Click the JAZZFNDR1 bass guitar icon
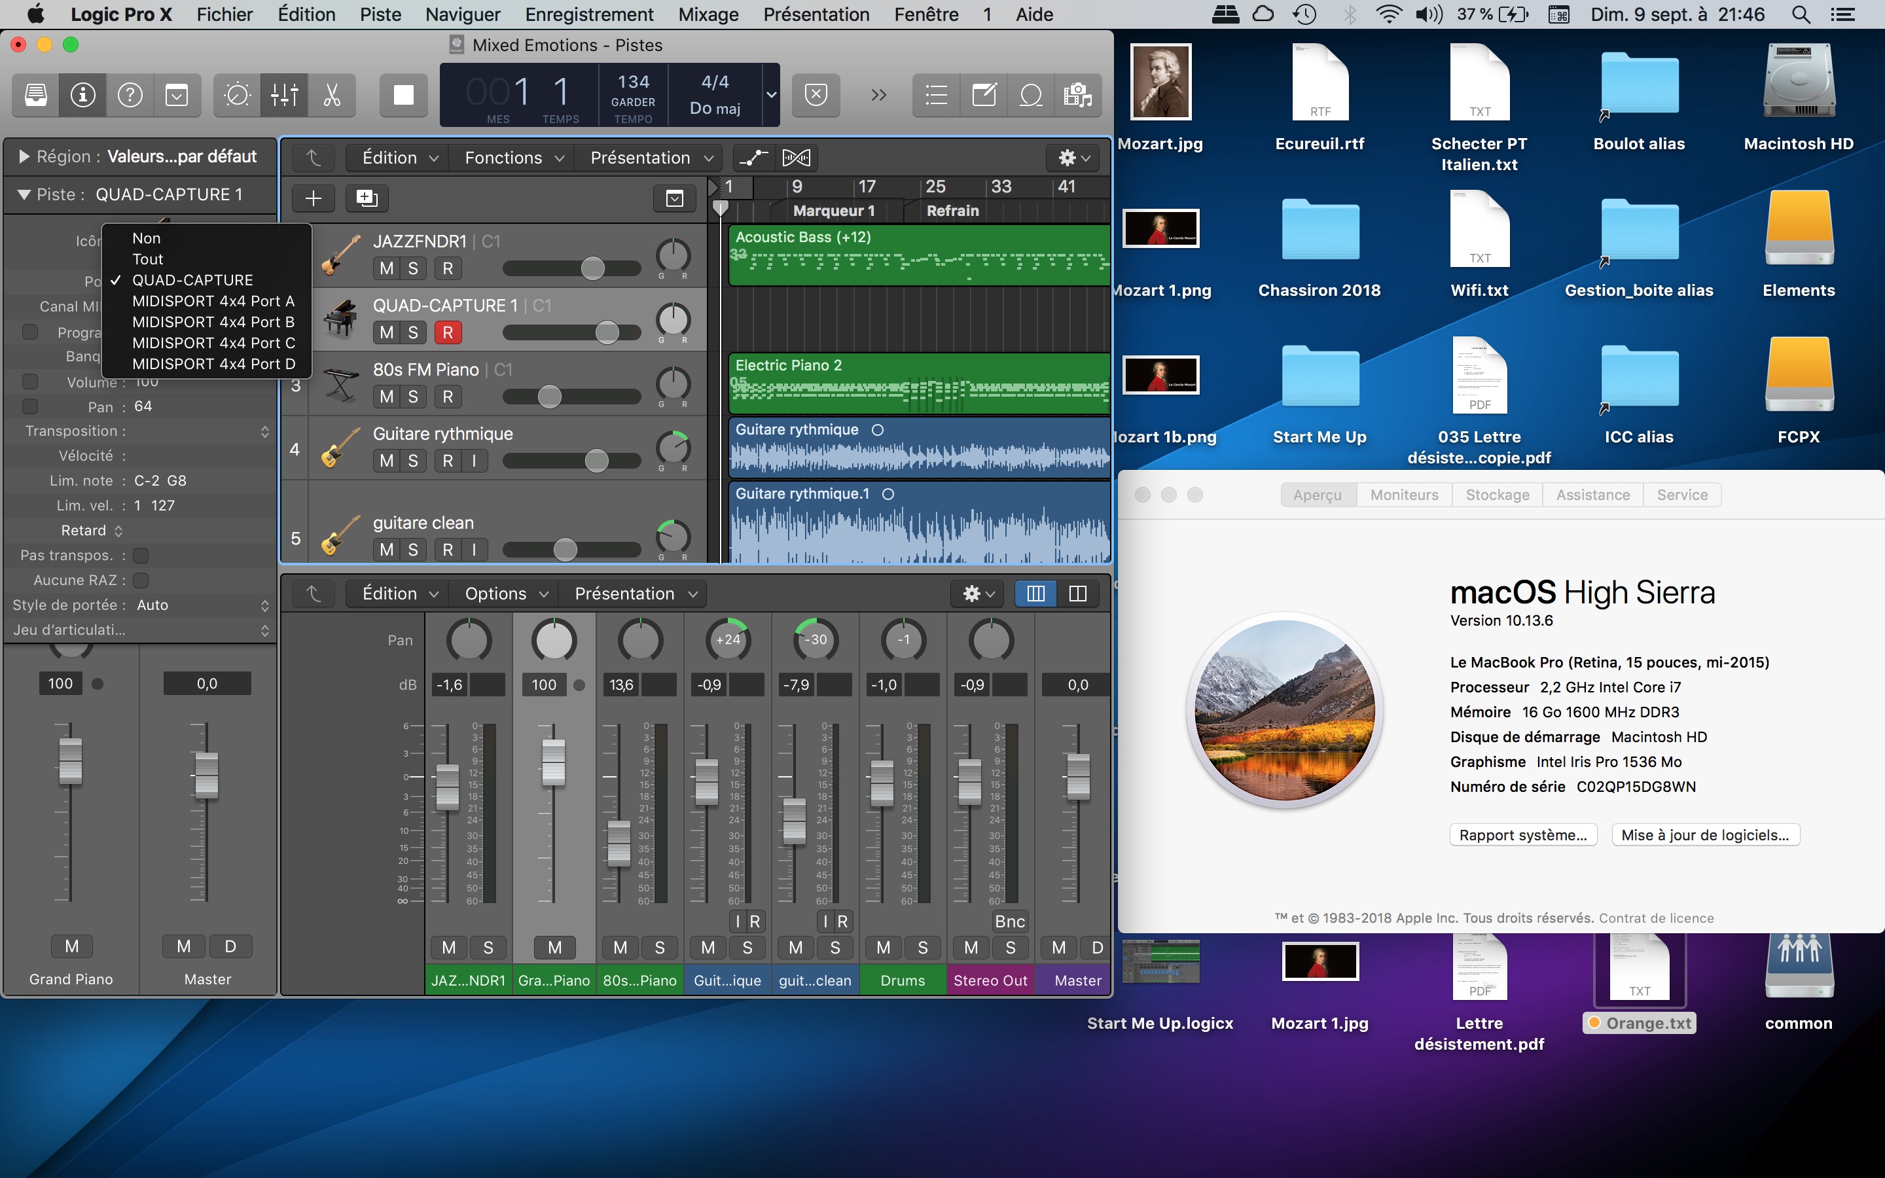The width and height of the screenshot is (1885, 1178). tap(340, 255)
